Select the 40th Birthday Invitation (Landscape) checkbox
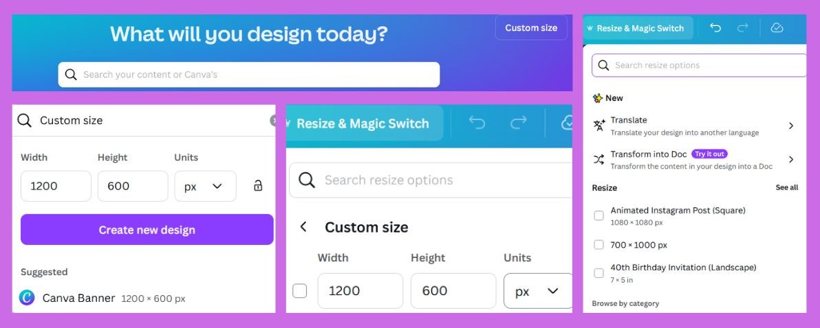The width and height of the screenshot is (820, 328). 598,272
